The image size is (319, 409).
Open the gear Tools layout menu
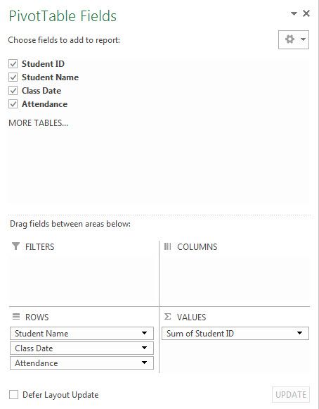click(x=294, y=39)
